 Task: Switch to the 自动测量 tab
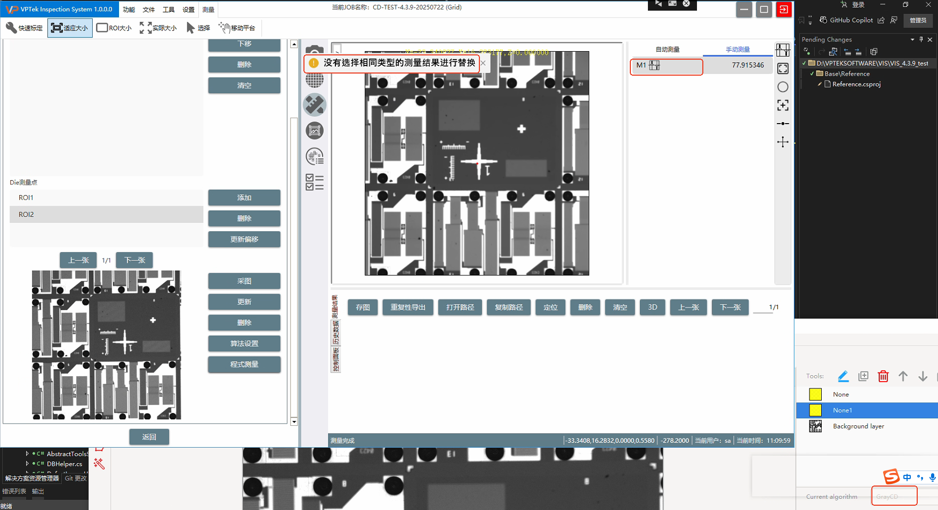coord(667,49)
